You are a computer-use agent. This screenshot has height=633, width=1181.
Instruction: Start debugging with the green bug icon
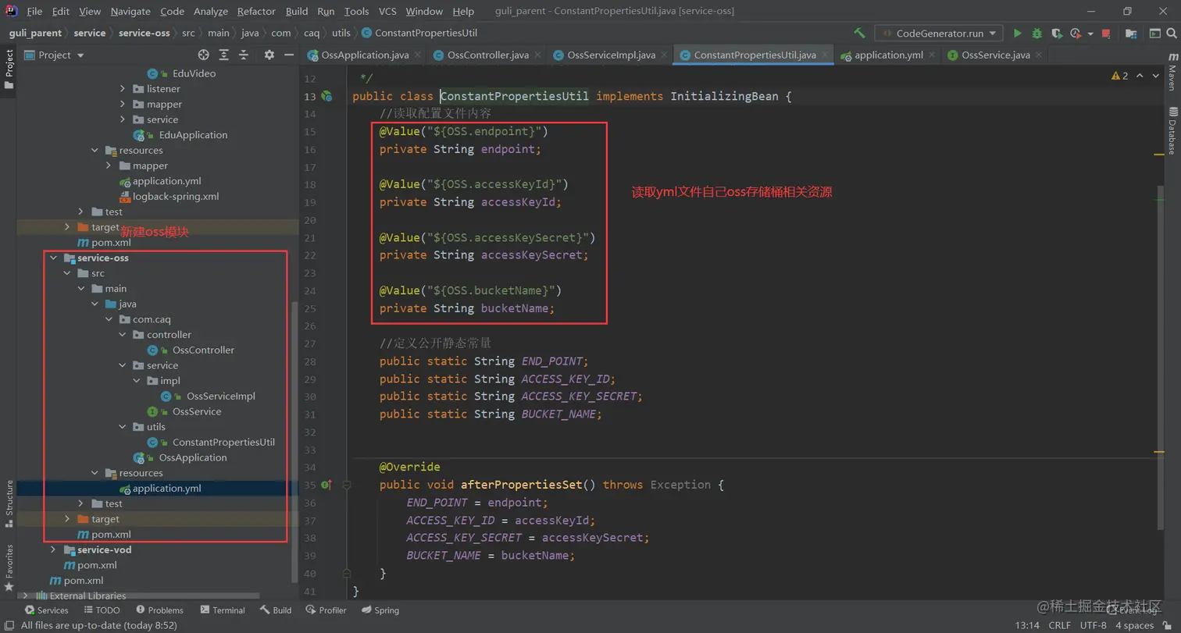[x=1036, y=34]
